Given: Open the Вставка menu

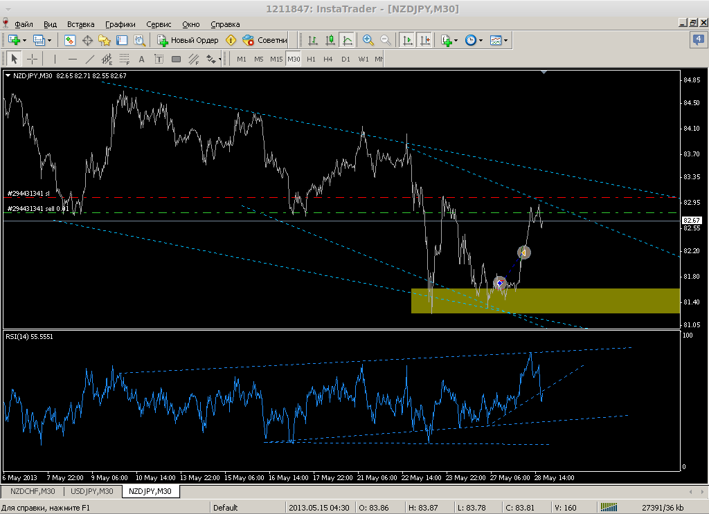Looking at the screenshot, I should [x=80, y=24].
